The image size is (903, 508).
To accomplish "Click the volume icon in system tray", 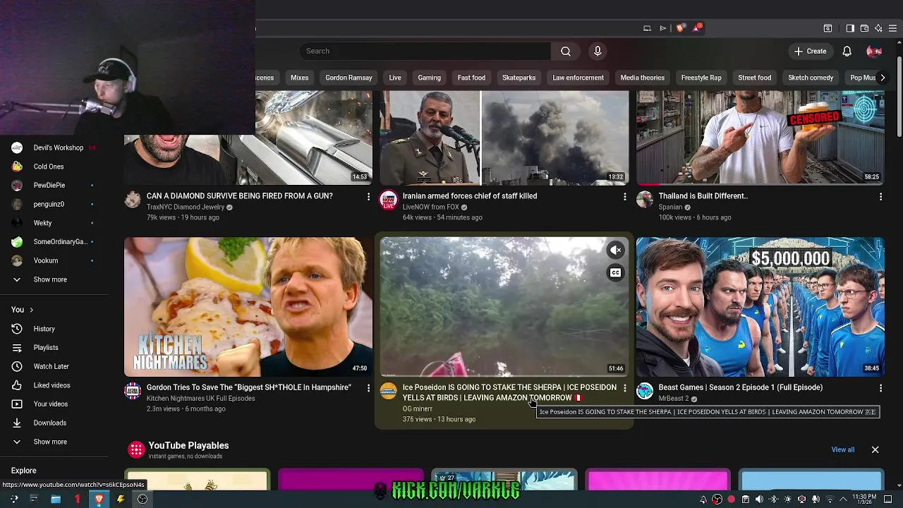I will coord(759,500).
